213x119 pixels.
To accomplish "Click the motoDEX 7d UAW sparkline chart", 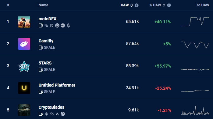I will [x=195, y=21].
